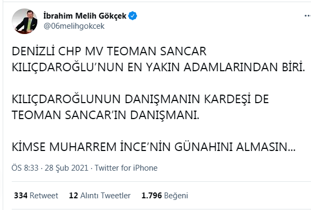Click the sentence about DANIŞMANIN KARDEŞİ
Screen dimensions: 311x210
pyautogui.click(x=140, y=99)
